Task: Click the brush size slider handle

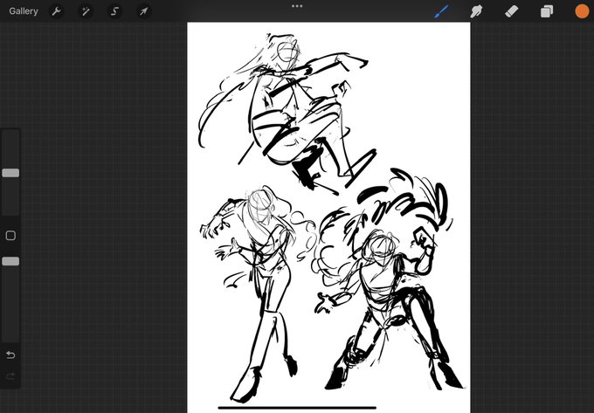Action: tap(10, 173)
